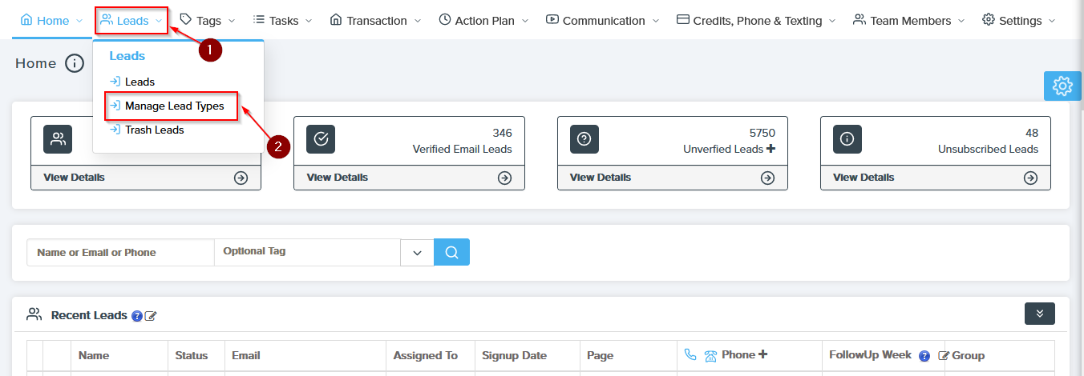Click the plus icon beside Phone column
The image size is (1084, 376).
pos(762,354)
